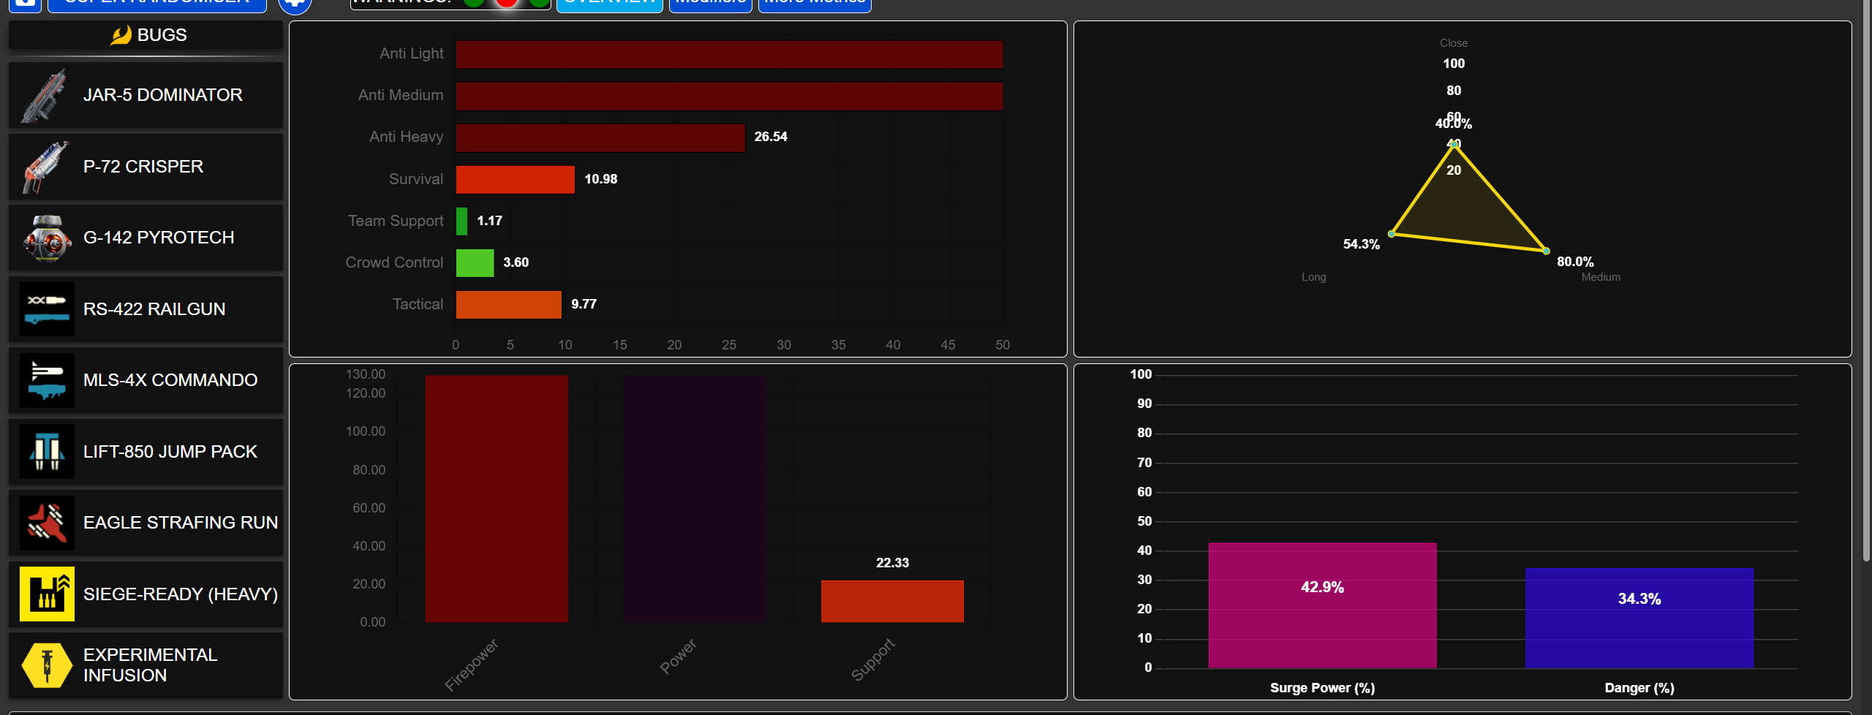Switch to the Overview tab
This screenshot has width=1872, height=715.
coord(609,4)
